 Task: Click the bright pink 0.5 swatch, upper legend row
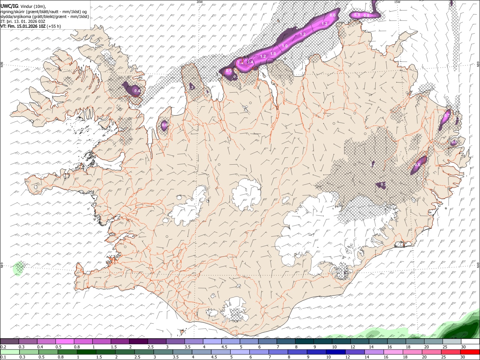coord(64,341)
